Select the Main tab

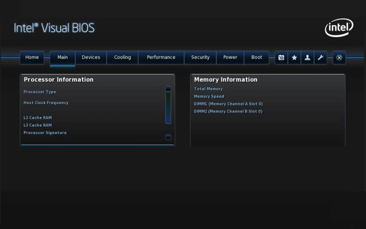[x=63, y=58]
